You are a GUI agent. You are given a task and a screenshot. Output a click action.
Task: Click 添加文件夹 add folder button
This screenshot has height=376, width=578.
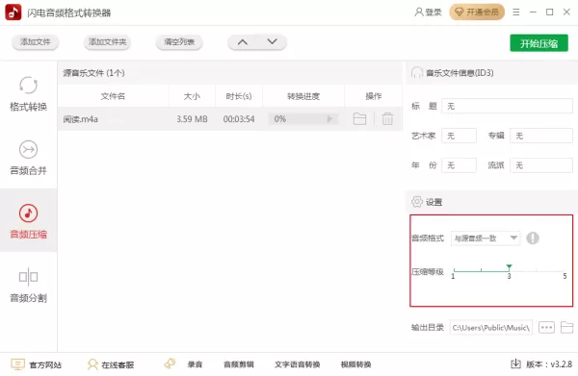pos(107,42)
